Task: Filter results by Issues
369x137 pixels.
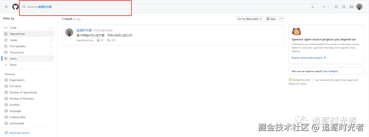Action: click(28, 40)
